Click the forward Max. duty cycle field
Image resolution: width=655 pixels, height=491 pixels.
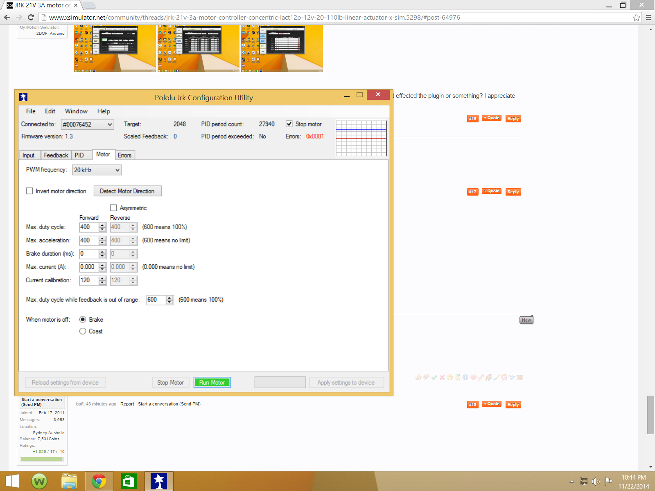(89, 227)
